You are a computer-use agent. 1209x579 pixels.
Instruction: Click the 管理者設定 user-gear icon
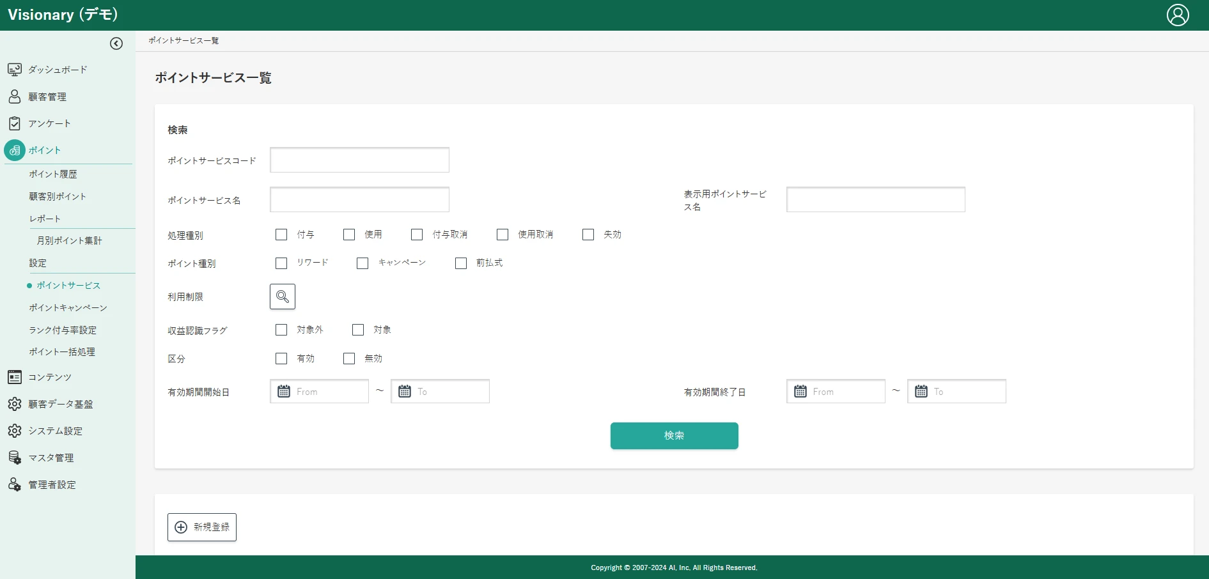(x=15, y=484)
